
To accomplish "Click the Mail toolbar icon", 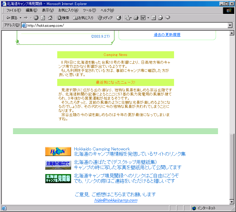I will [127, 18].
